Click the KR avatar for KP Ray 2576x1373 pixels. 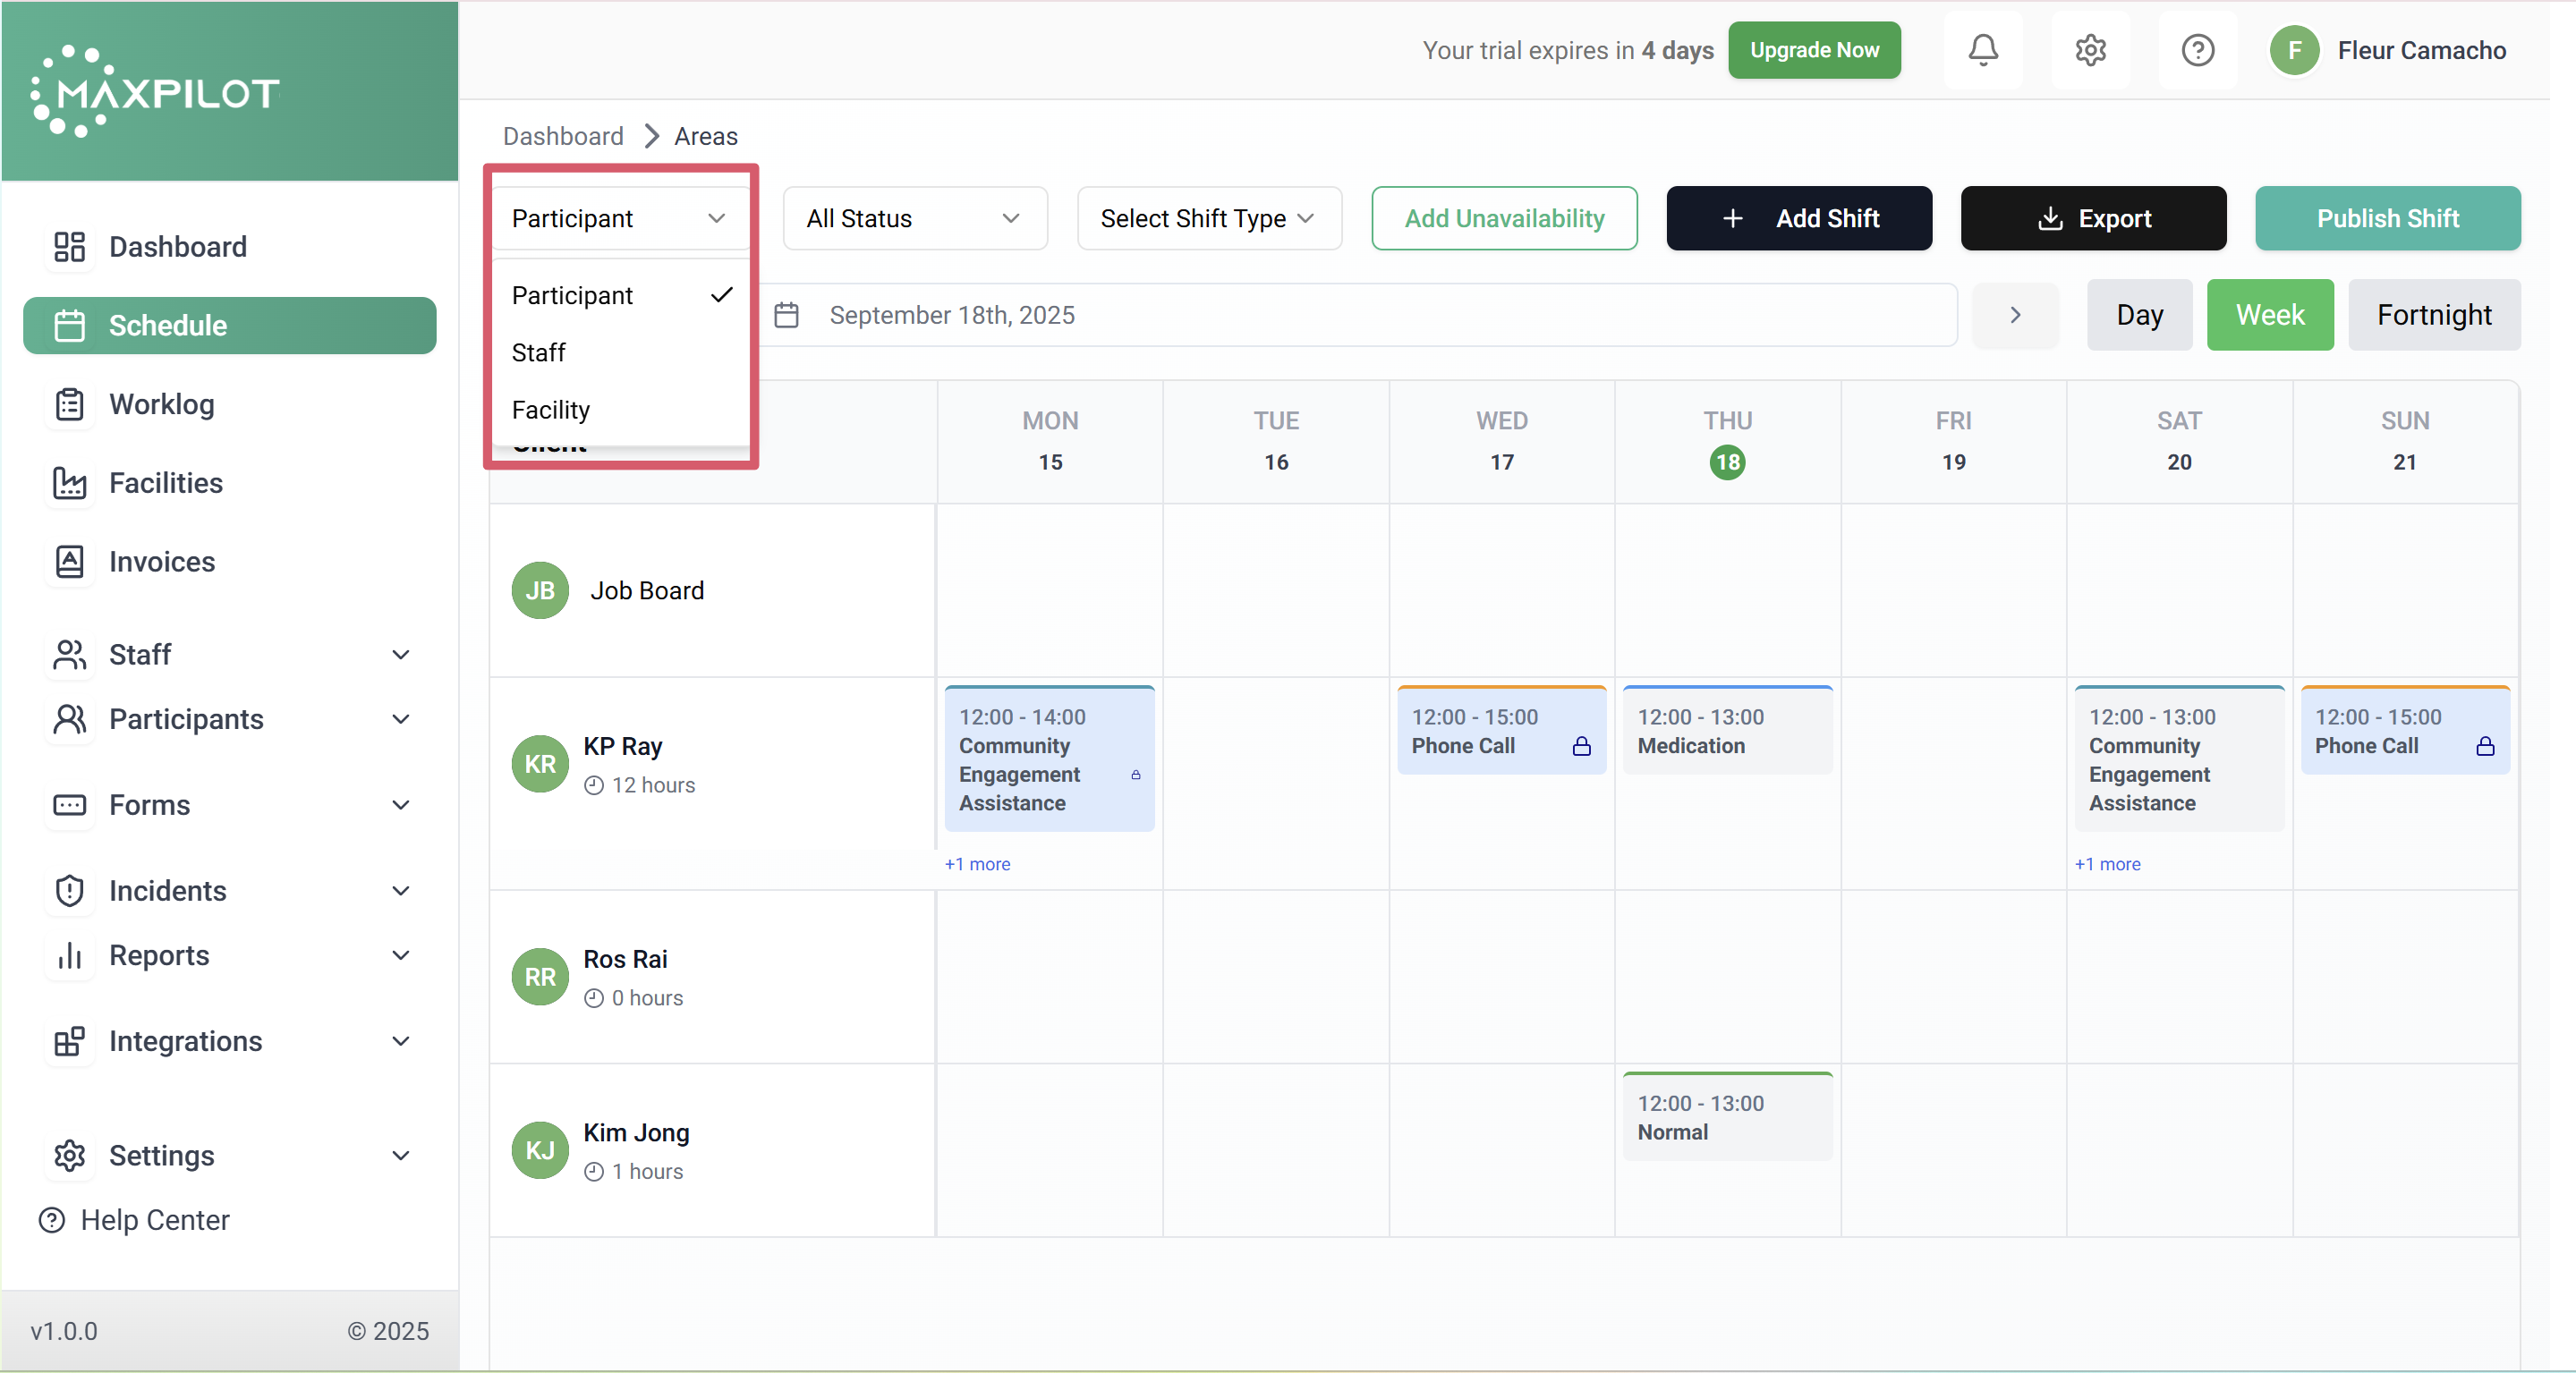540,764
